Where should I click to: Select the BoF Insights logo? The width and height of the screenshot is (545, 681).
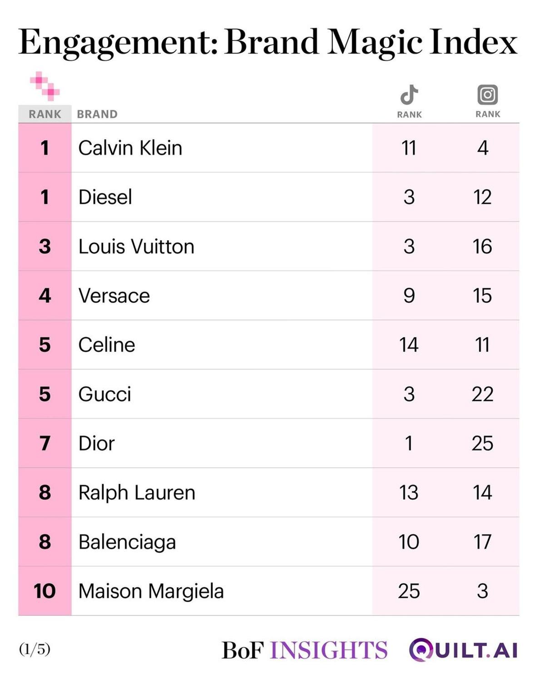coord(304,650)
